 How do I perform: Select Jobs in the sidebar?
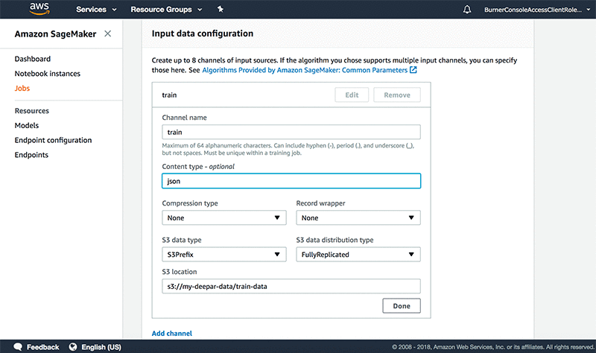click(22, 88)
